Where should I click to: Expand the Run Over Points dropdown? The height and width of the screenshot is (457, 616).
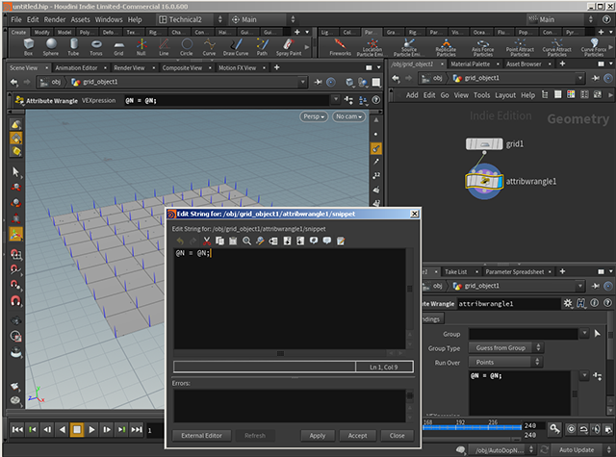pyautogui.click(x=505, y=362)
